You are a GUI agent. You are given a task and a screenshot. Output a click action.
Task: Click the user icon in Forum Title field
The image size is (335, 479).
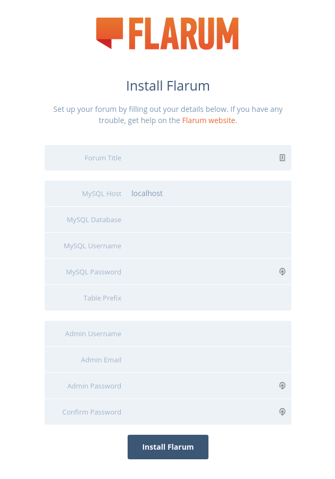[x=282, y=158]
